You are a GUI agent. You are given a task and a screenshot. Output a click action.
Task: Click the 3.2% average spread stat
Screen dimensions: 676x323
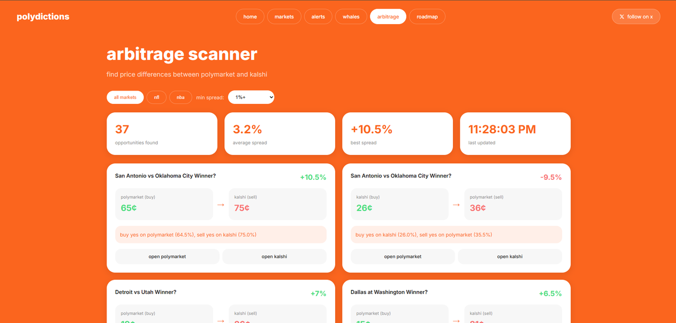click(279, 134)
